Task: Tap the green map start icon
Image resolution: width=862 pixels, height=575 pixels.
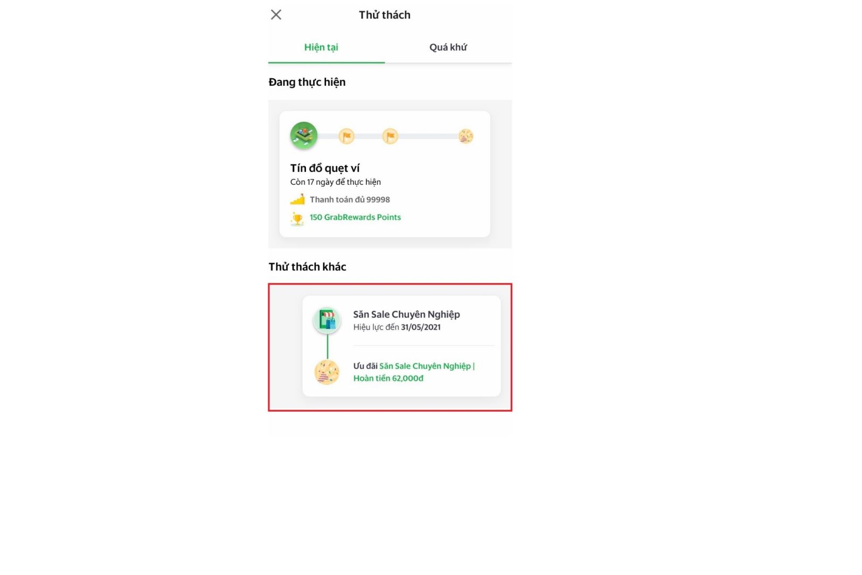Action: 304,135
